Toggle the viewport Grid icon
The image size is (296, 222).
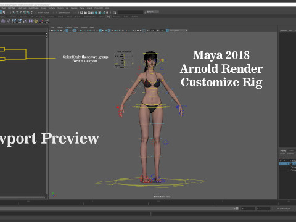pyautogui.click(x=75, y=30)
